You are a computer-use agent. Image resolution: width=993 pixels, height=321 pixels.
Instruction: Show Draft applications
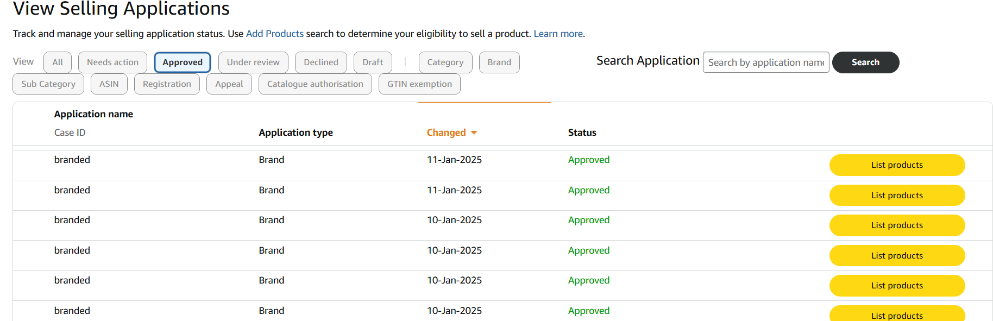click(373, 62)
